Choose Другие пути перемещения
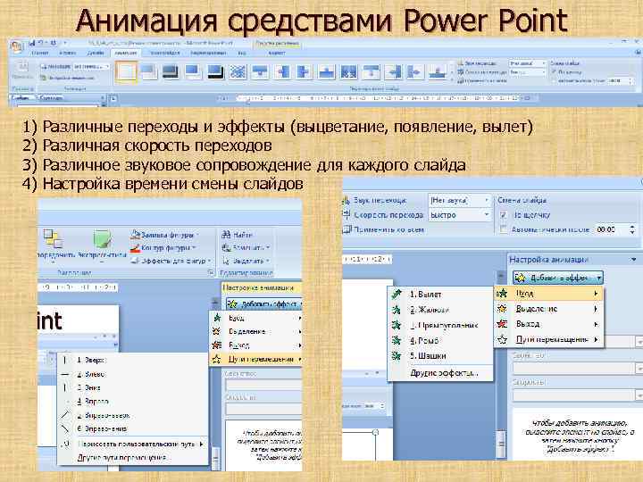643x482 pixels. (x=132, y=457)
